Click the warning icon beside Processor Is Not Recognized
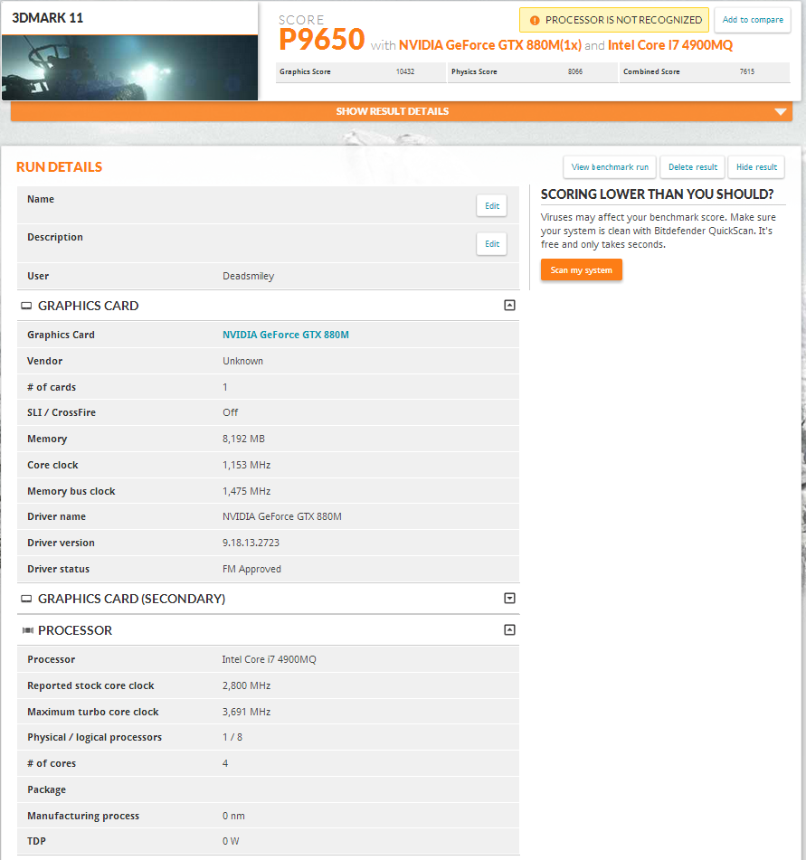The image size is (806, 860). tap(535, 20)
